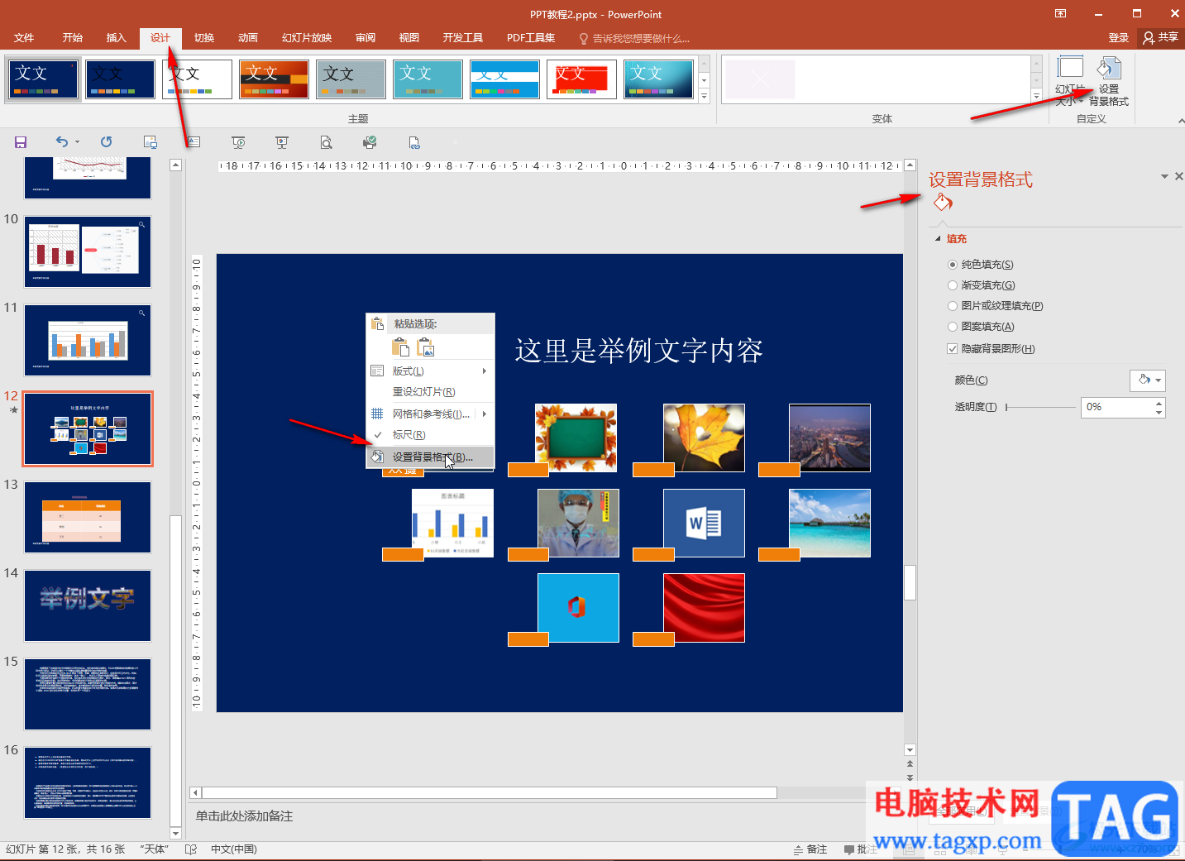The image size is (1185, 861).
Task: Click the presentation chart board icon
Action: 282,142
